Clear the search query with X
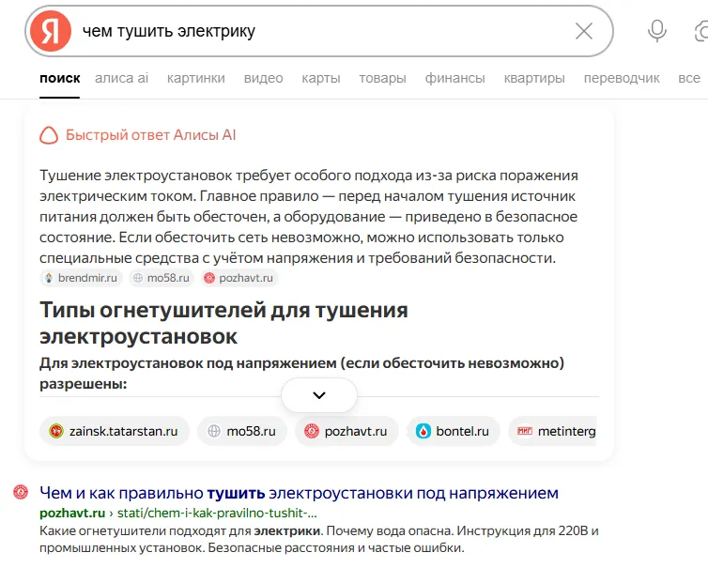 (584, 31)
